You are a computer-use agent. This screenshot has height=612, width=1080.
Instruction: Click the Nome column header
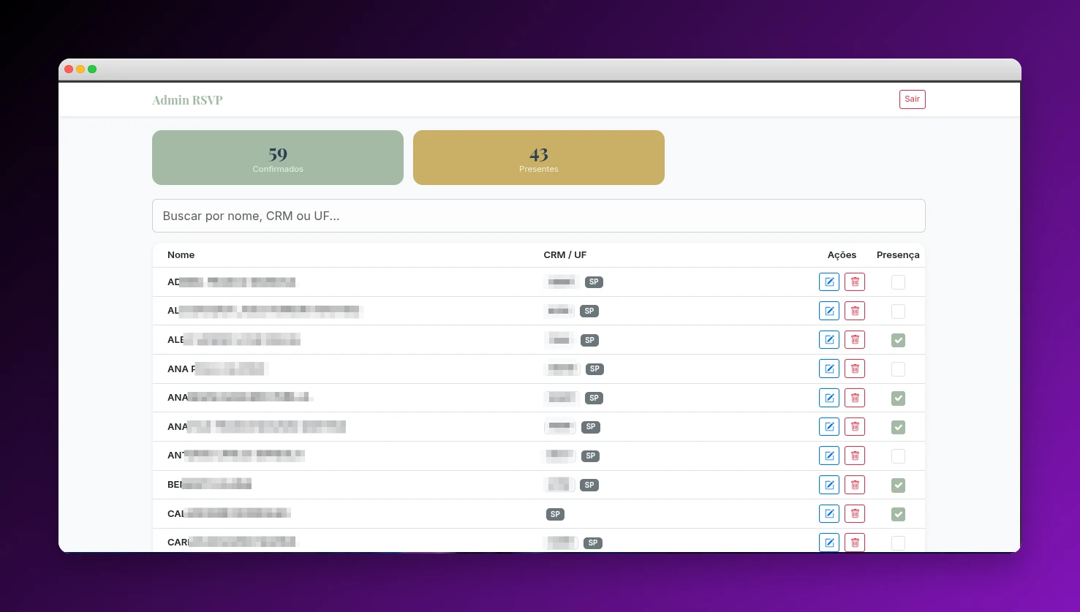click(181, 255)
